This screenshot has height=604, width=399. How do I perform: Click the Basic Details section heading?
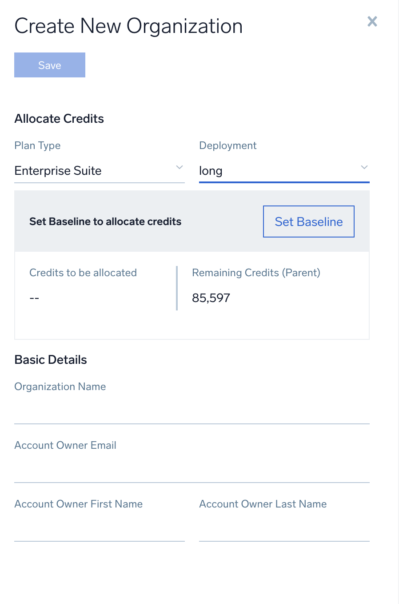point(51,359)
